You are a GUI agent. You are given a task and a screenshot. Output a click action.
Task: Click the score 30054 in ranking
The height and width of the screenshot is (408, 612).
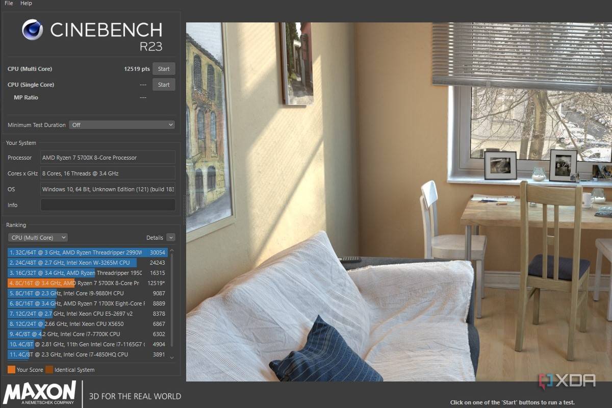(157, 252)
